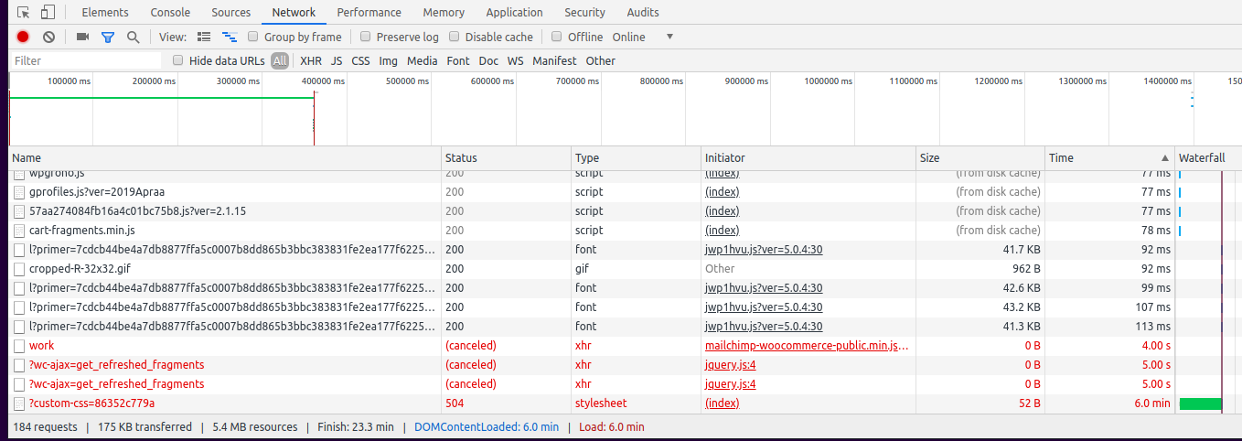Toggle the device toolbar icon

pos(48,13)
